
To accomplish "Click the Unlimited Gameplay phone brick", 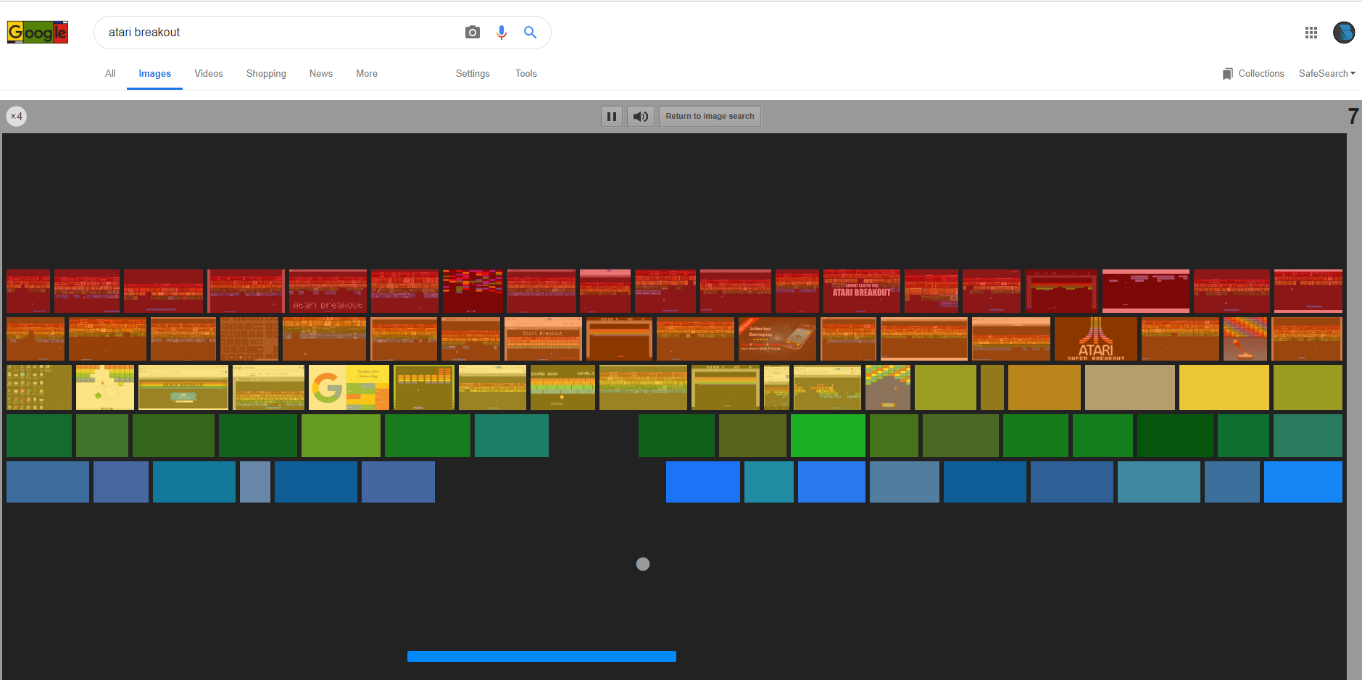I will point(777,339).
